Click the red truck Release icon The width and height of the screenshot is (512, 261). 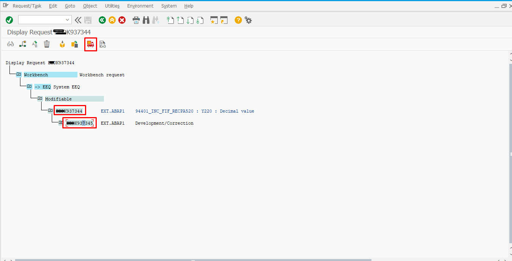[x=90, y=44]
